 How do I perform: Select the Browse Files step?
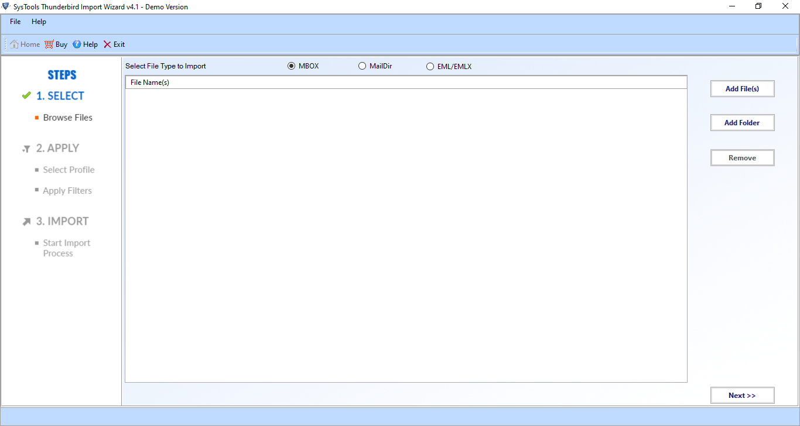click(x=68, y=118)
